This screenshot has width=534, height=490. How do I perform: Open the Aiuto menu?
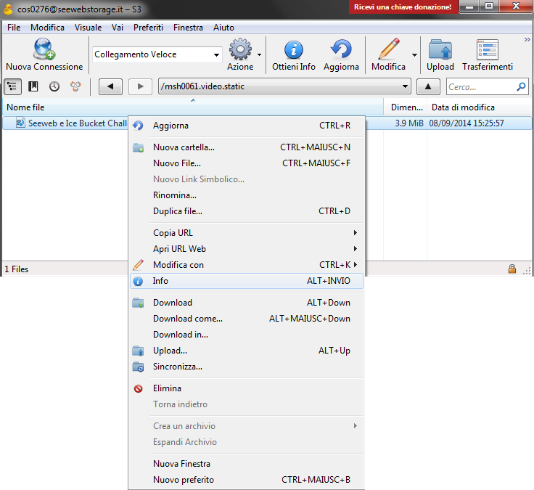223,28
